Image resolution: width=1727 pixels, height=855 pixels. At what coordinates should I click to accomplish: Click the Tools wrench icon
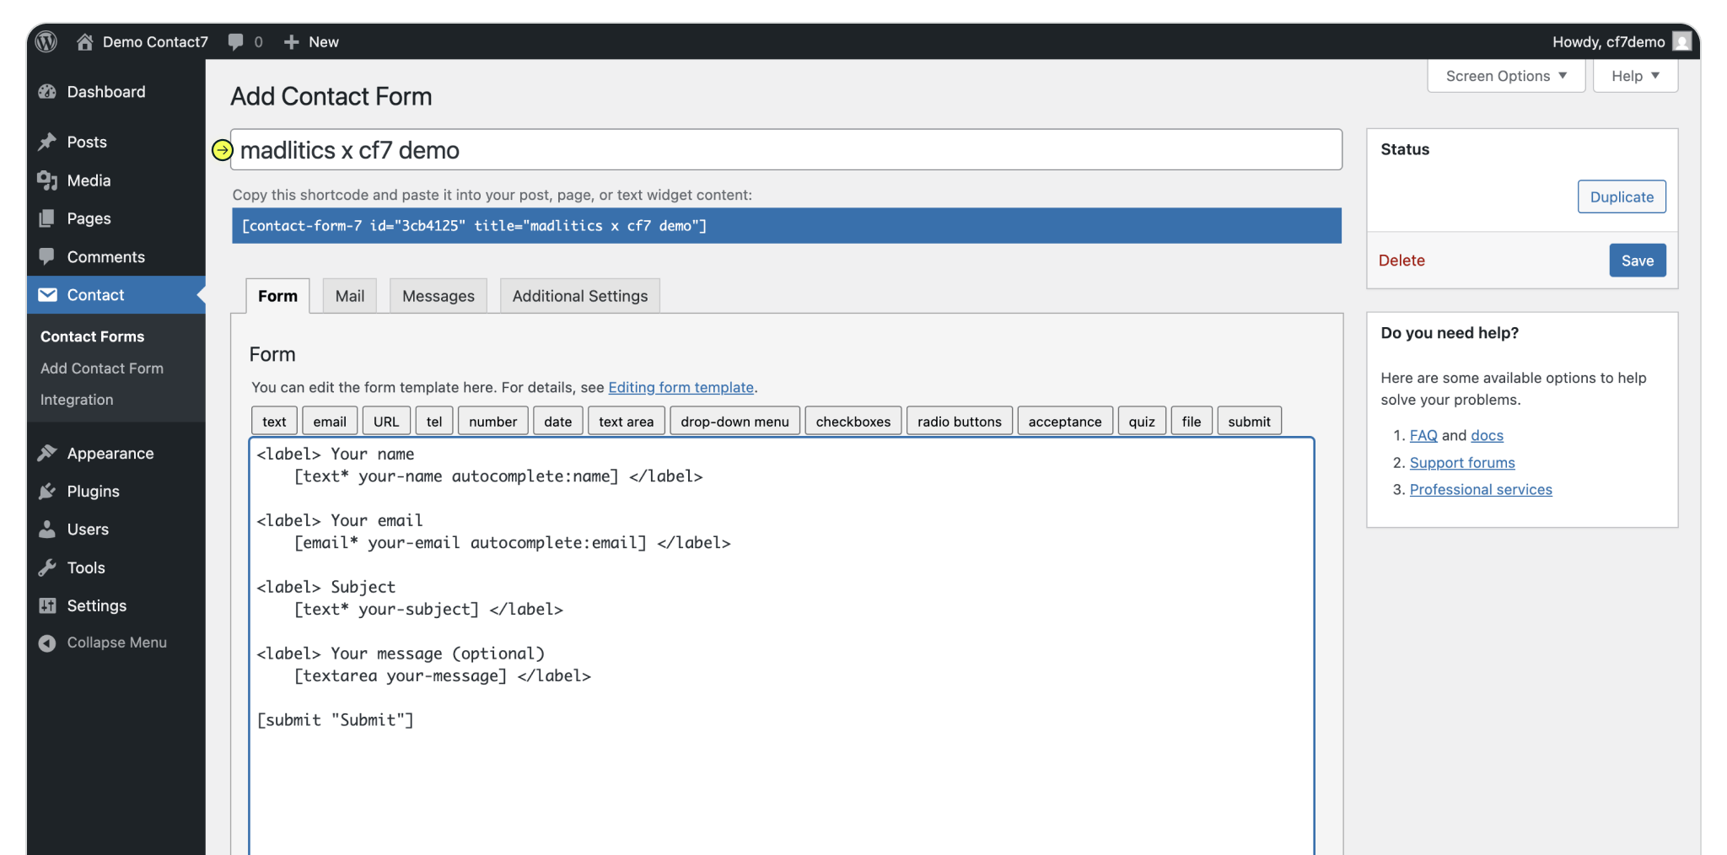point(47,567)
